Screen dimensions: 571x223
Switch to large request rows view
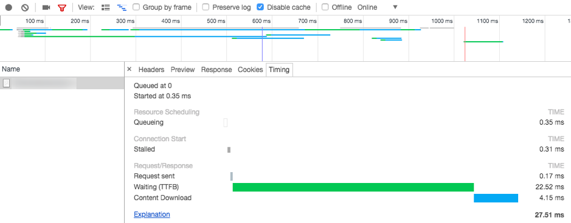106,7
